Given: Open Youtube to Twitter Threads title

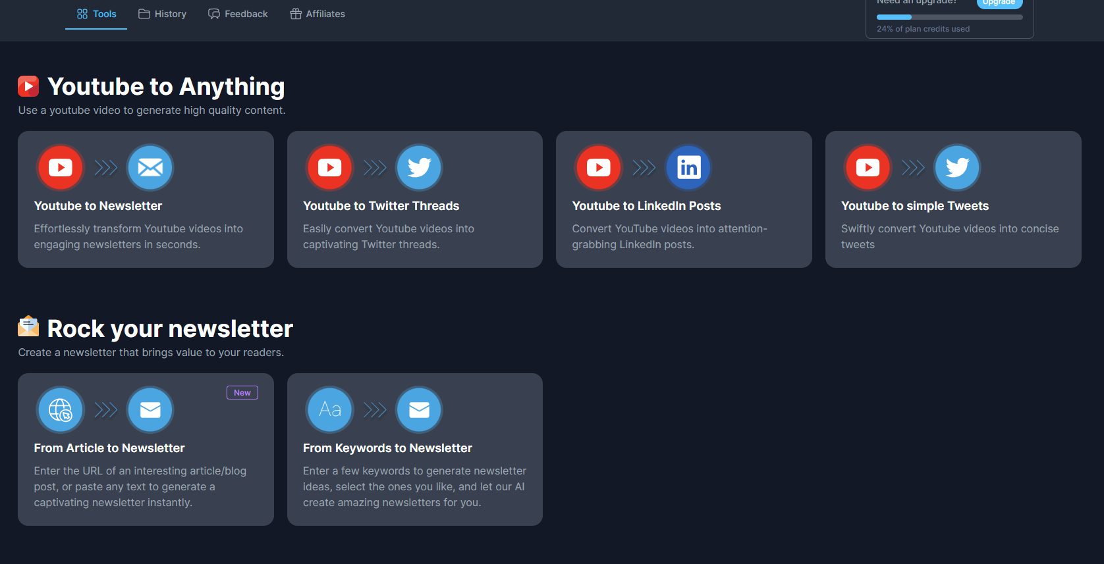Looking at the screenshot, I should (x=381, y=206).
